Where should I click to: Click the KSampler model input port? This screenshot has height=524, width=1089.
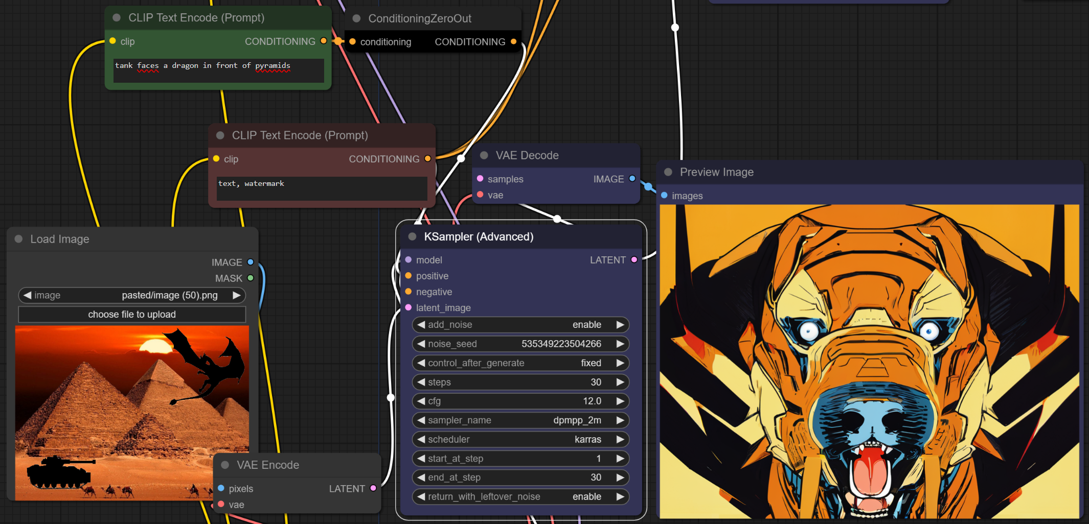point(409,260)
